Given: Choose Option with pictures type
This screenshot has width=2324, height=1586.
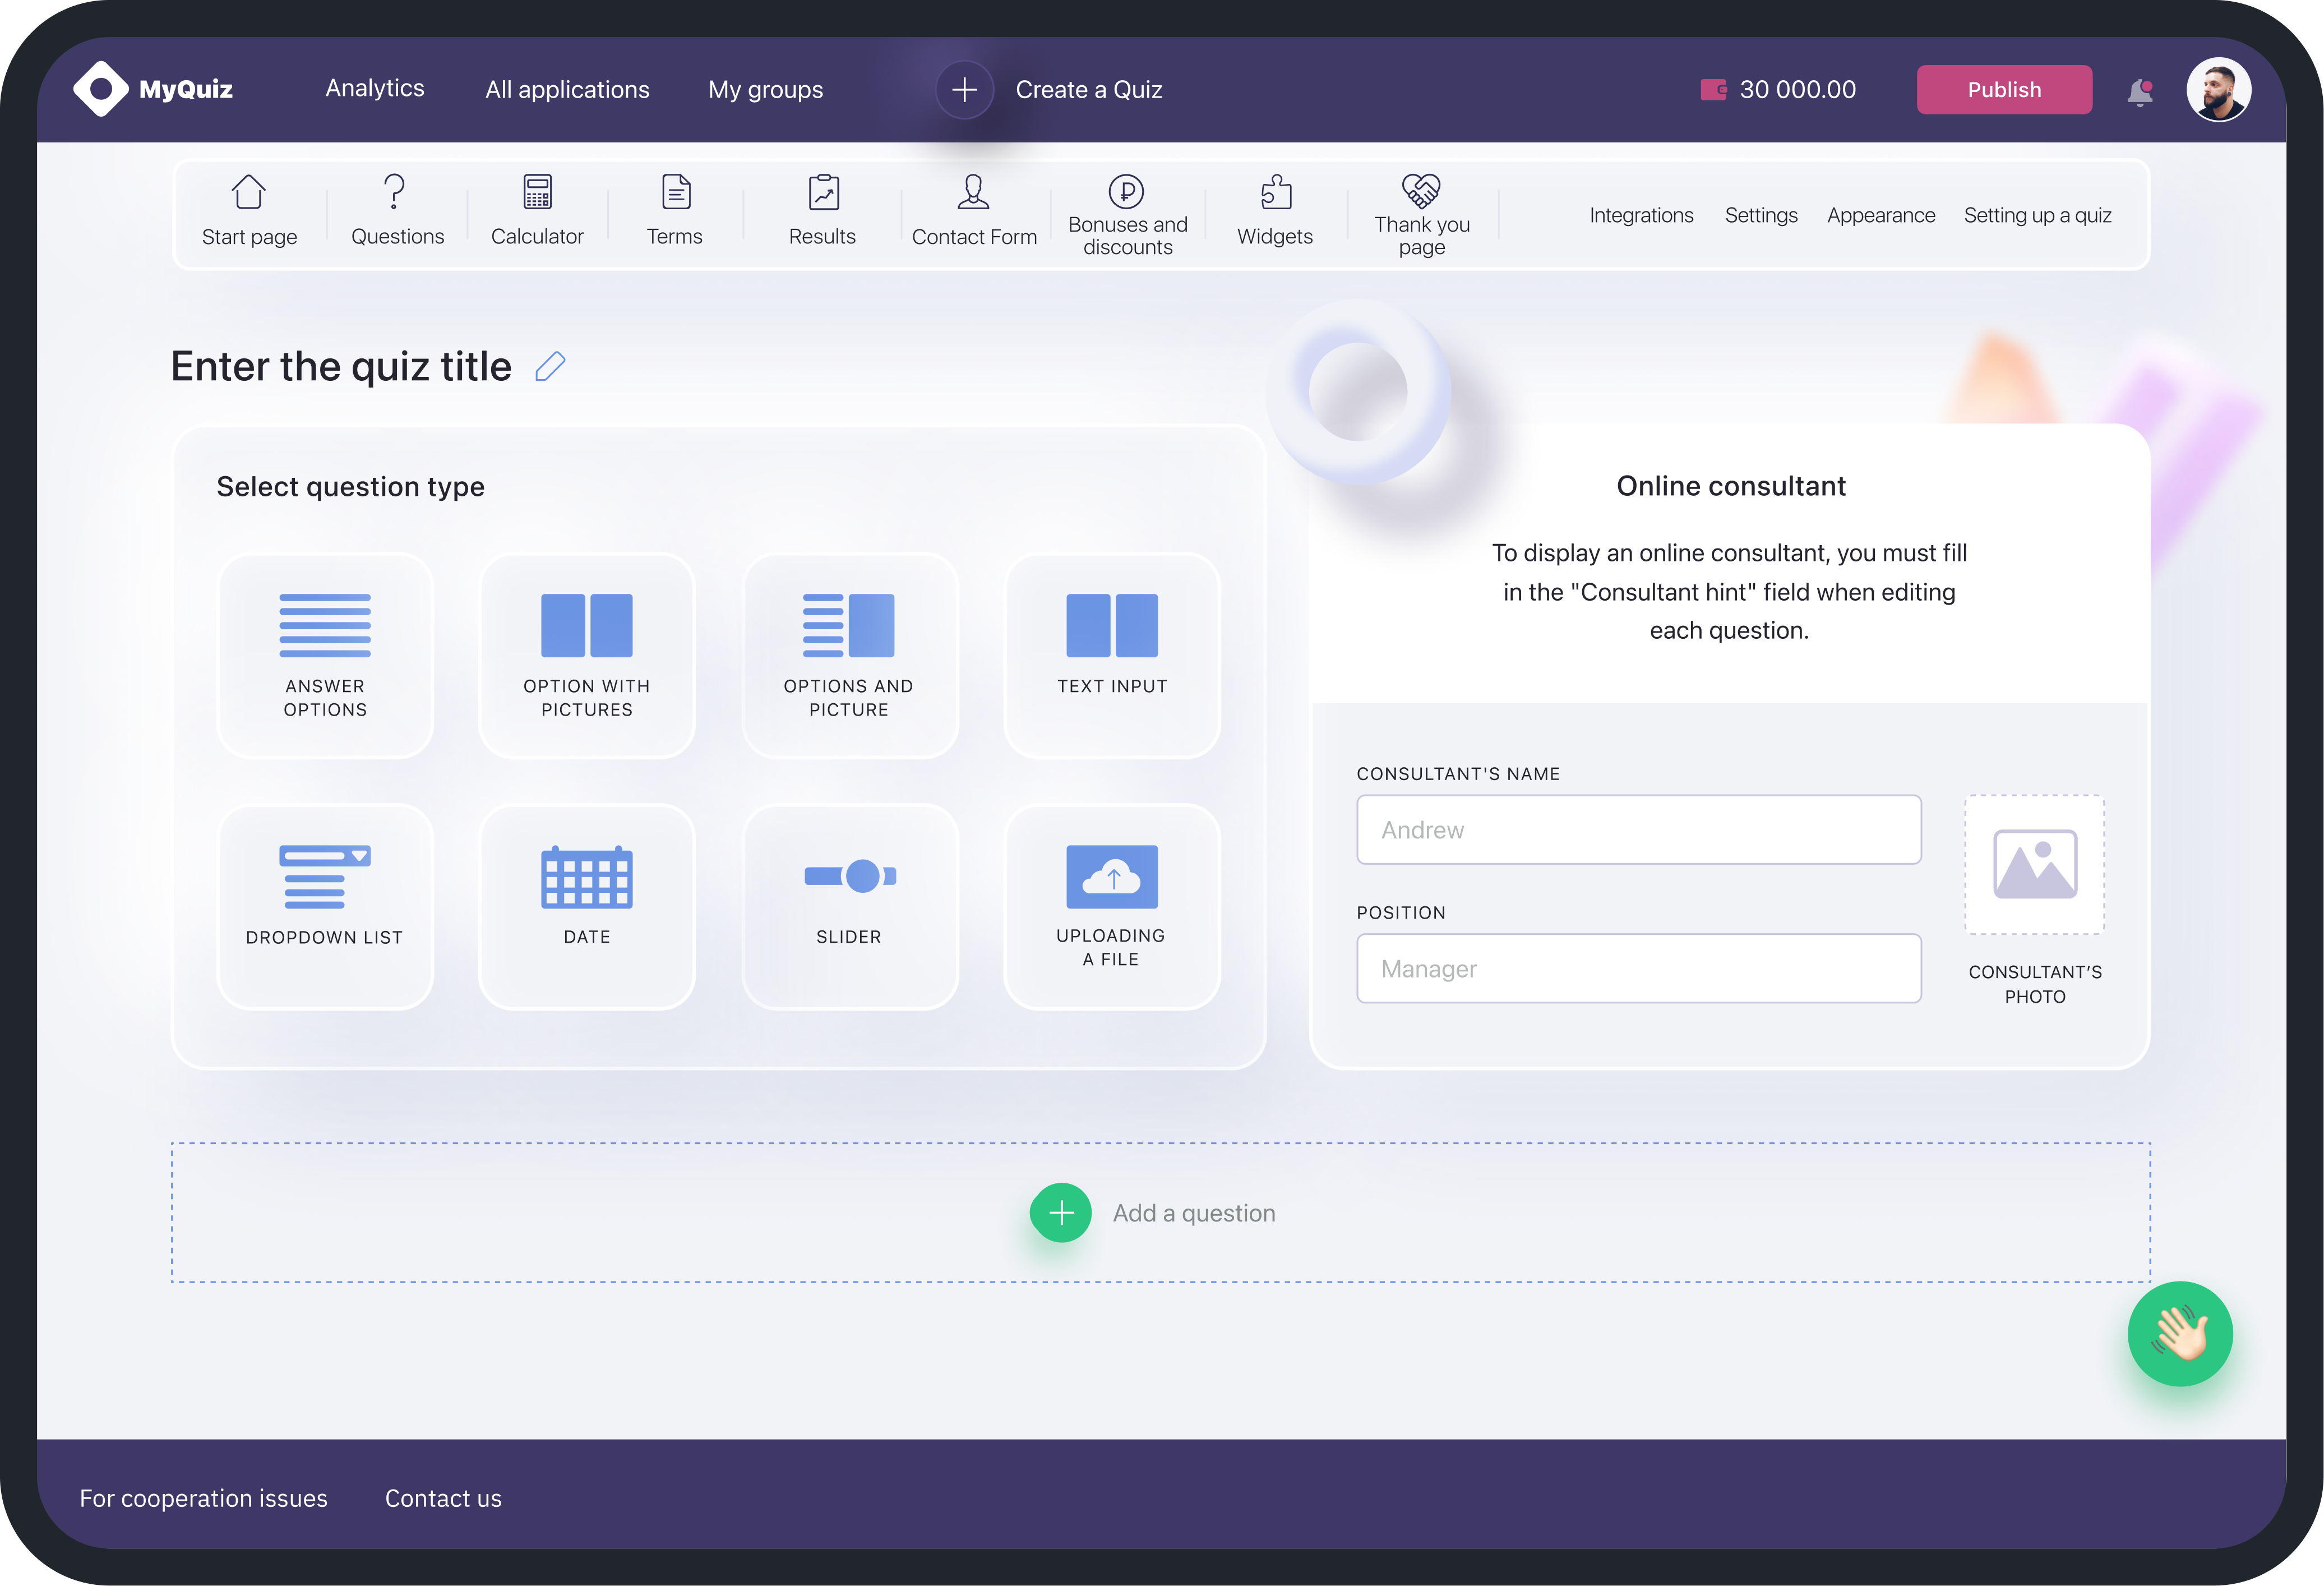Looking at the screenshot, I should point(587,655).
